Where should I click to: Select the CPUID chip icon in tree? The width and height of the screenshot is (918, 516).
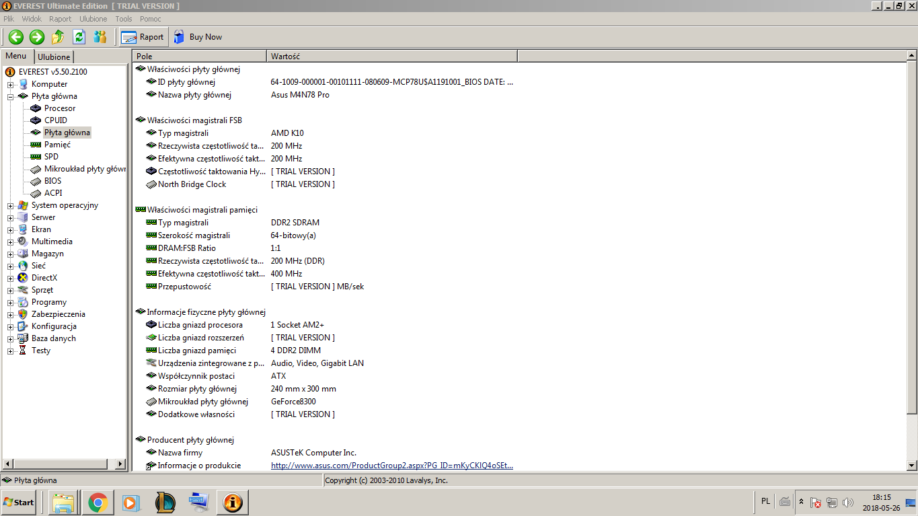pyautogui.click(x=36, y=120)
